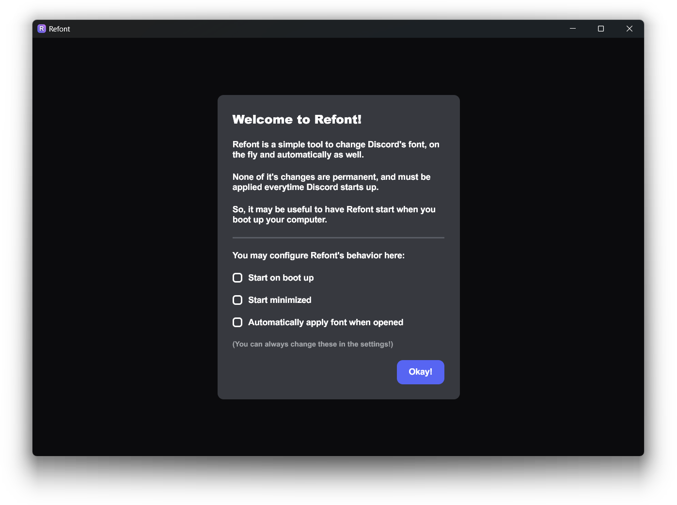Image resolution: width=677 pixels, height=505 pixels.
Task: Confirm with the Okay! button
Action: tap(420, 372)
